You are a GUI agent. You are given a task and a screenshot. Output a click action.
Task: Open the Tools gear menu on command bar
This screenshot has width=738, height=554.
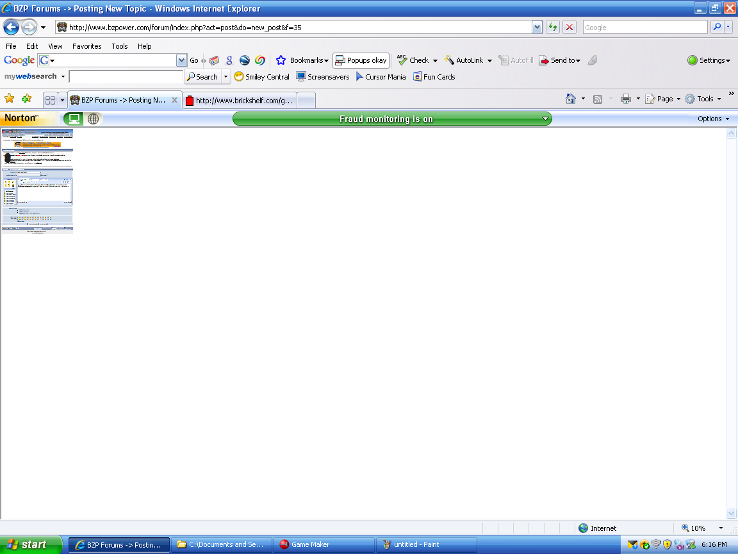tap(703, 99)
